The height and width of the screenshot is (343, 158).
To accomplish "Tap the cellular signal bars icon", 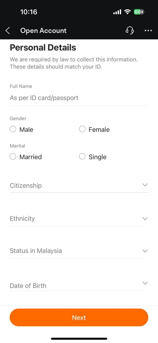I will pyautogui.click(x=117, y=12).
